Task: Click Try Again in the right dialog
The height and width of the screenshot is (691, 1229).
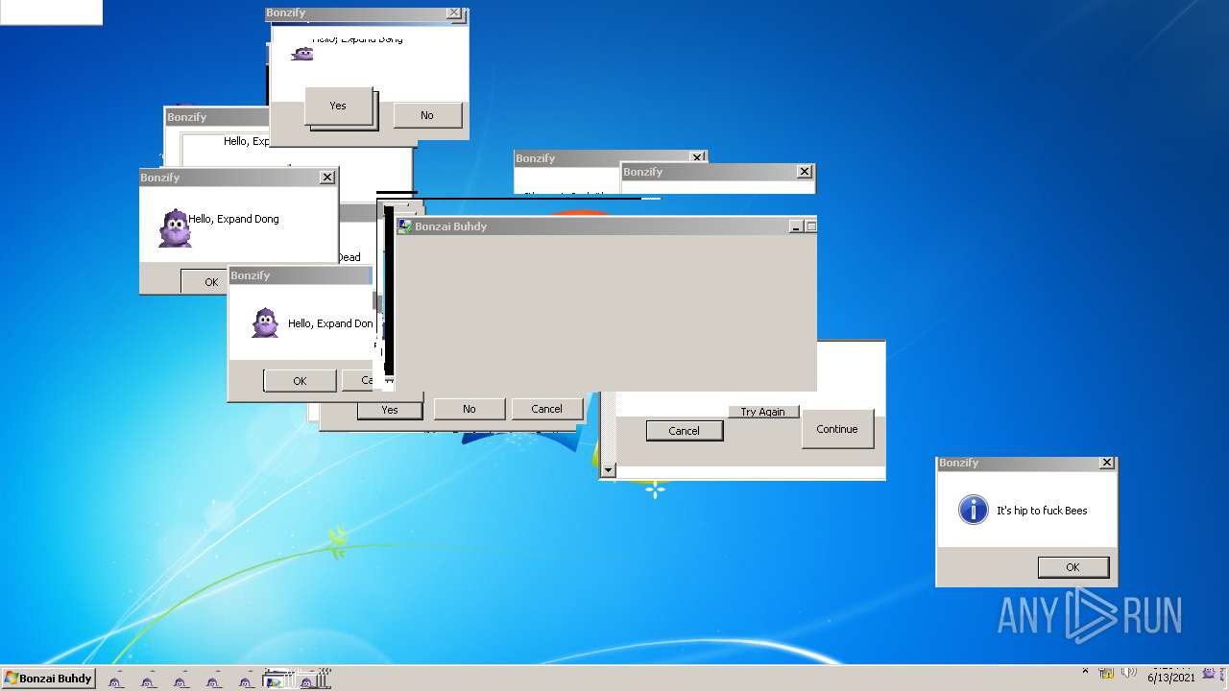Action: click(x=763, y=412)
